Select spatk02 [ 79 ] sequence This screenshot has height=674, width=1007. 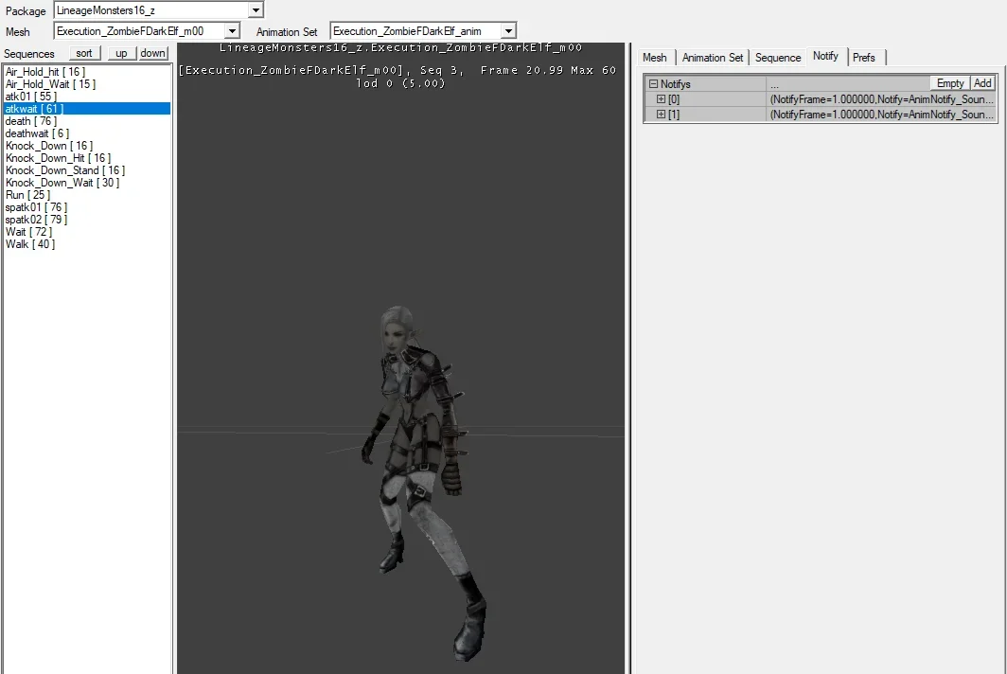click(x=87, y=219)
